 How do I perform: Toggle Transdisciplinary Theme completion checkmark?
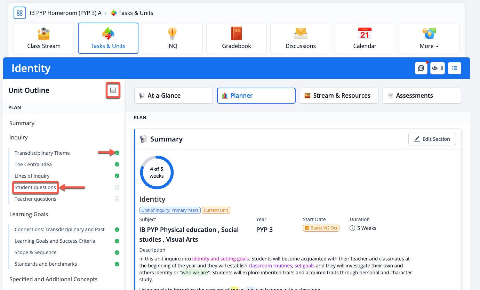[x=117, y=153]
